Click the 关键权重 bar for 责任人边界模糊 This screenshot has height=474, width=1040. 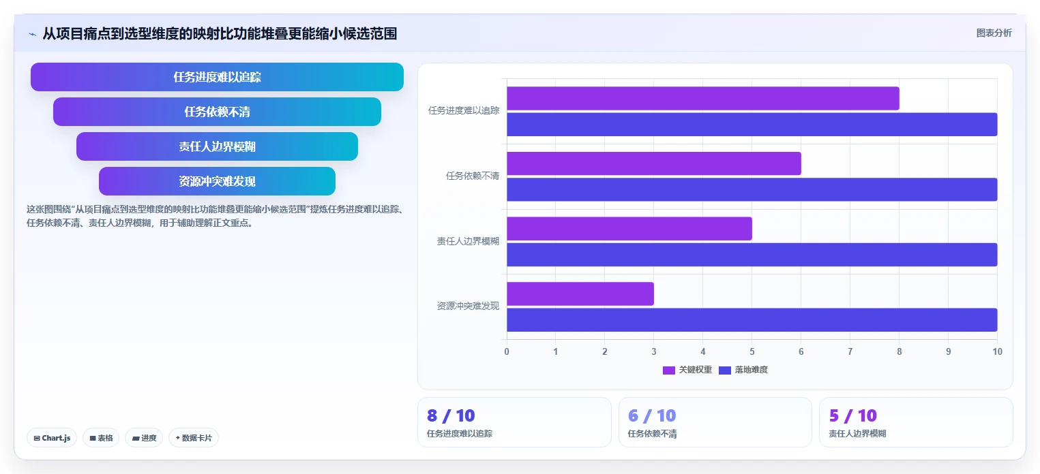click(629, 229)
